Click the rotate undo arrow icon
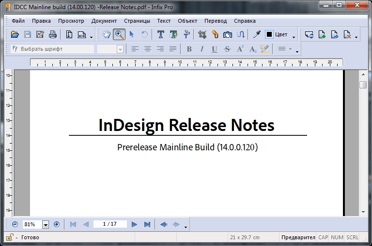This screenshot has width=372, height=246. 144,35
